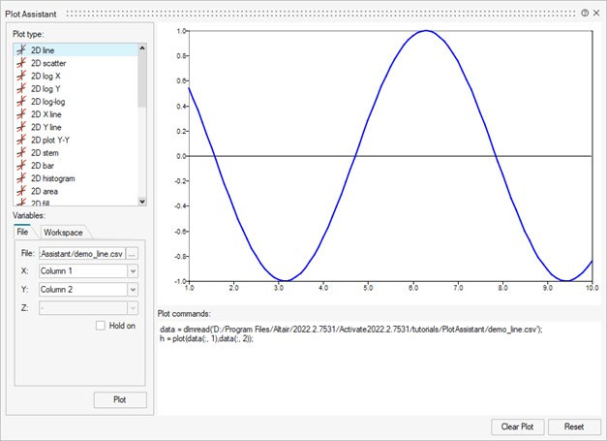This screenshot has height=441, width=607.
Task: Select the 2D bar plot icon
Action: point(21,166)
